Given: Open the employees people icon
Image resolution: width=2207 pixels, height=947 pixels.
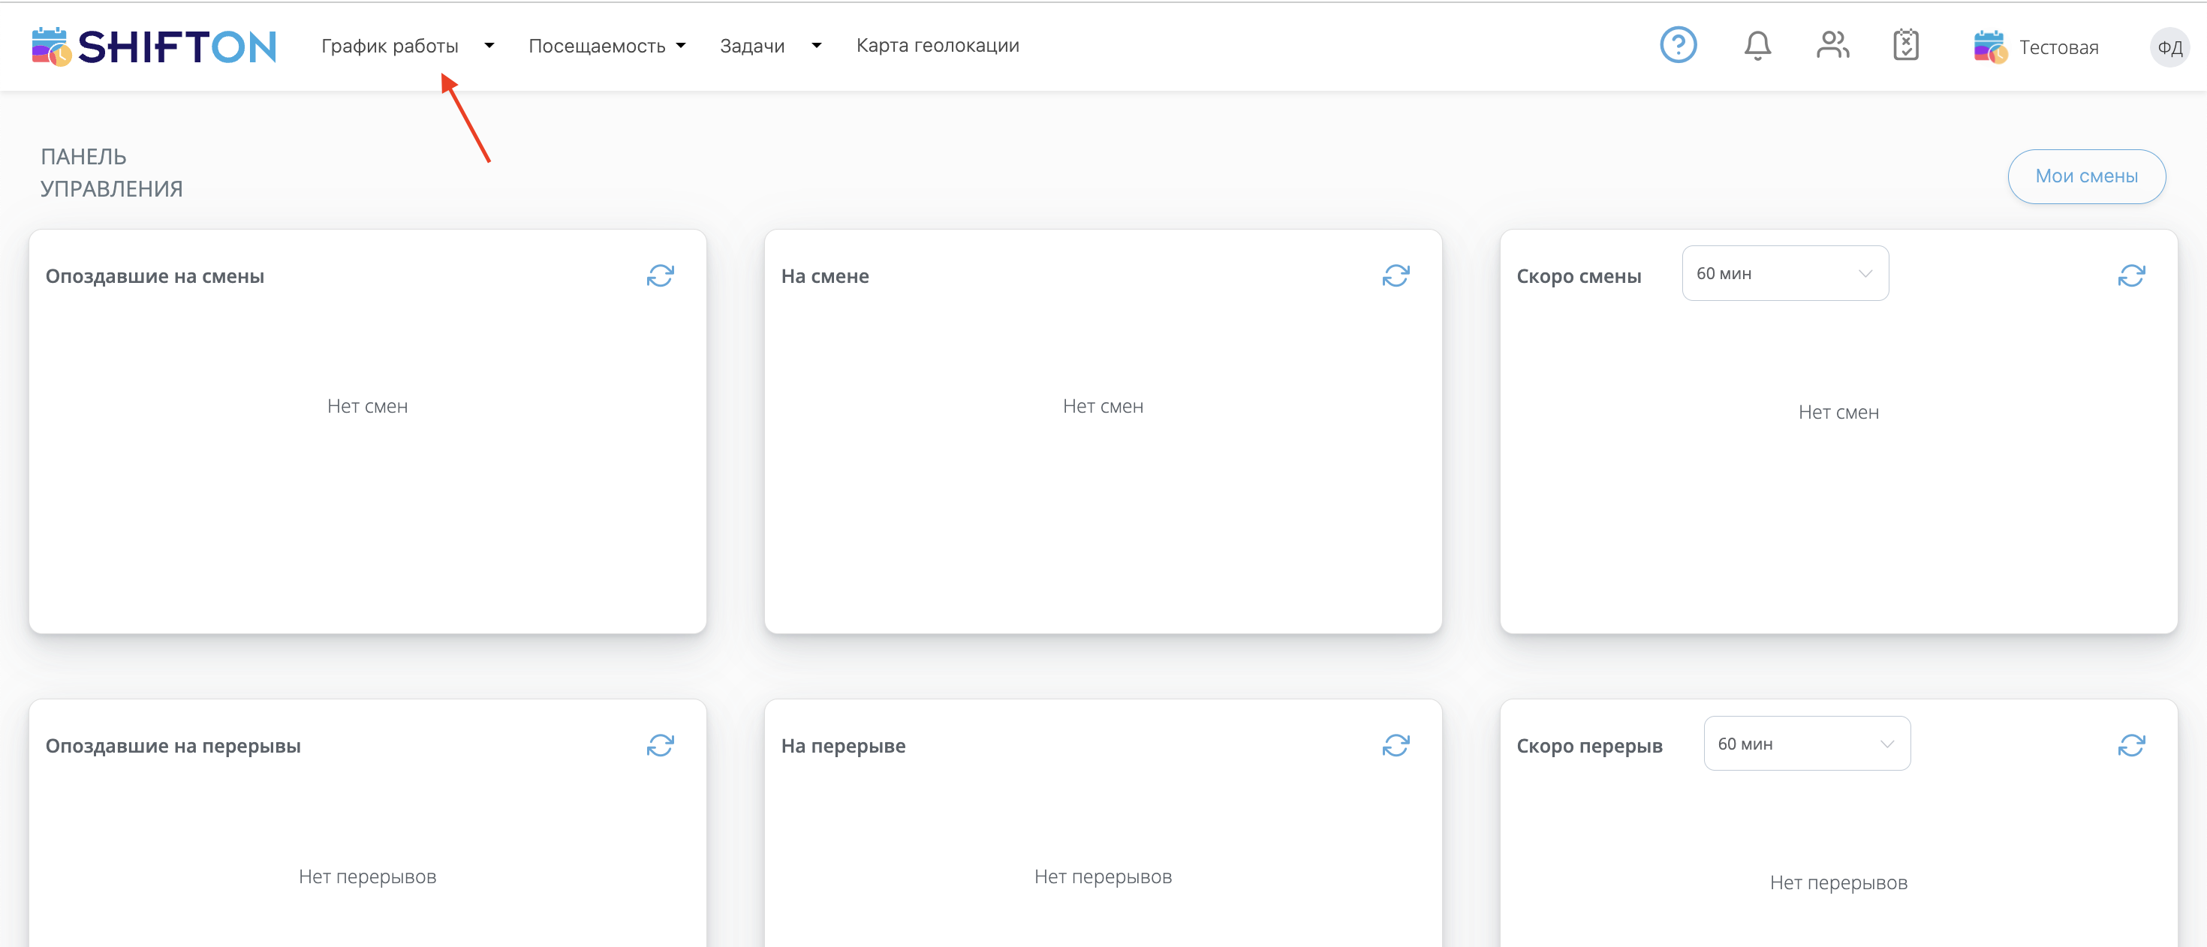Looking at the screenshot, I should click(x=1832, y=45).
